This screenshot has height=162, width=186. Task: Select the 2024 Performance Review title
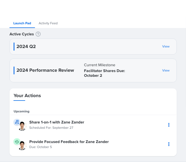[x=45, y=70]
